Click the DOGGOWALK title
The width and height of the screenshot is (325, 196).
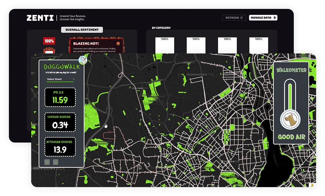(62, 66)
